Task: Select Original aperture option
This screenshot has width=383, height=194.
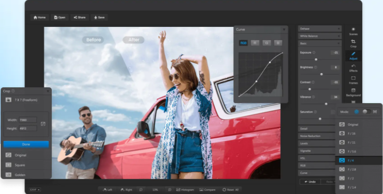Action: coord(358,124)
